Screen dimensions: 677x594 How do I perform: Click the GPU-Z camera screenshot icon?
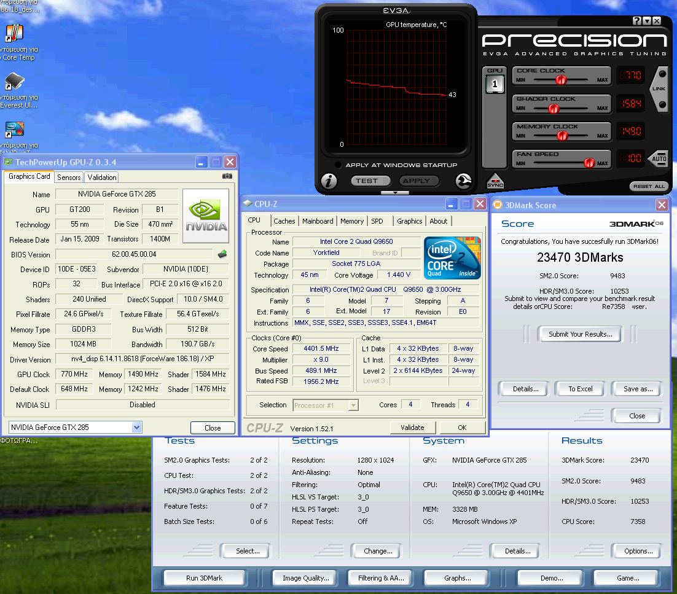[x=227, y=176]
